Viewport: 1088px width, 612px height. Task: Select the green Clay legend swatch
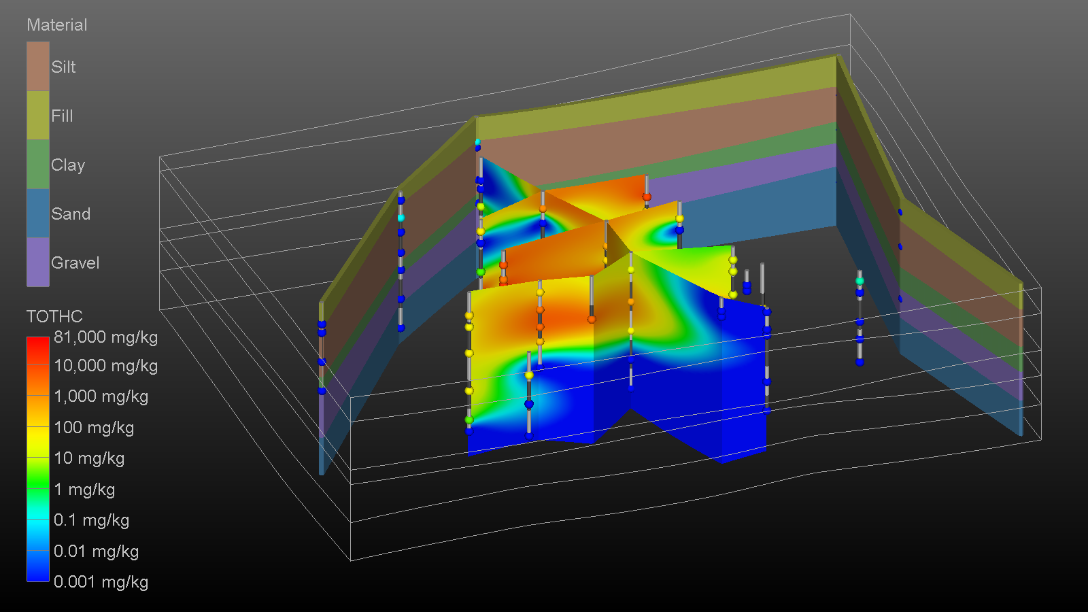tap(38, 165)
